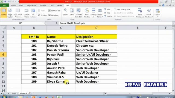
Task: Switch to Sheet2 worksheet tab
Action: pyautogui.click(x=14, y=93)
